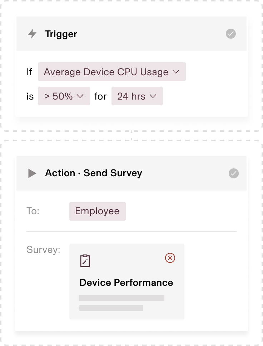Viewport: 263px width, 346px height.
Task: Click the lightning bolt Trigger icon
Action: click(32, 34)
